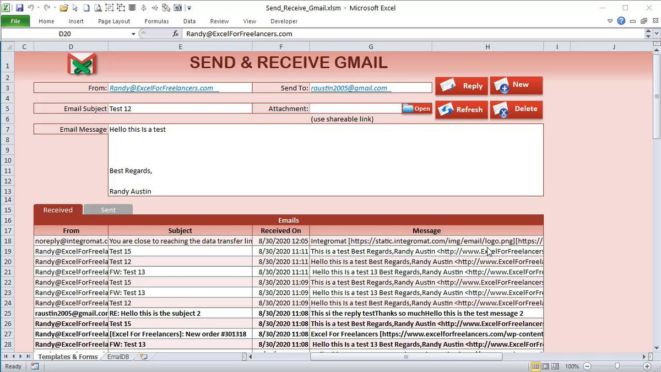This screenshot has width=661, height=372.
Task: Open the Name Box dropdown arrow
Action: [133, 34]
